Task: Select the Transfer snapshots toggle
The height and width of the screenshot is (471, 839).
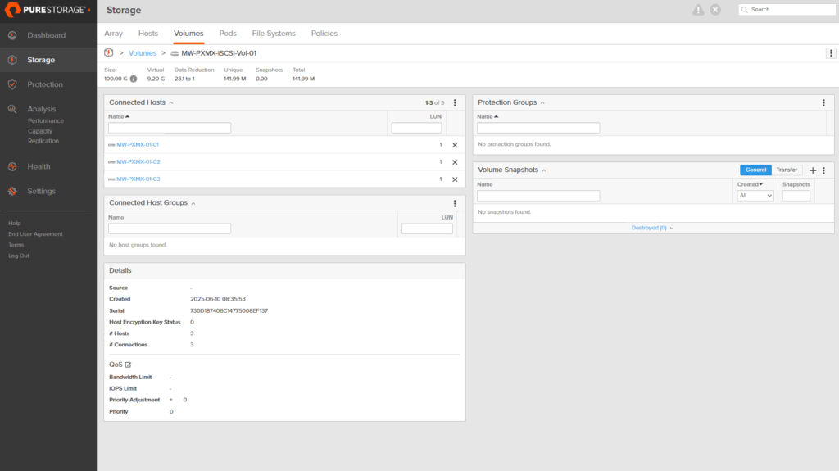Action: point(787,170)
